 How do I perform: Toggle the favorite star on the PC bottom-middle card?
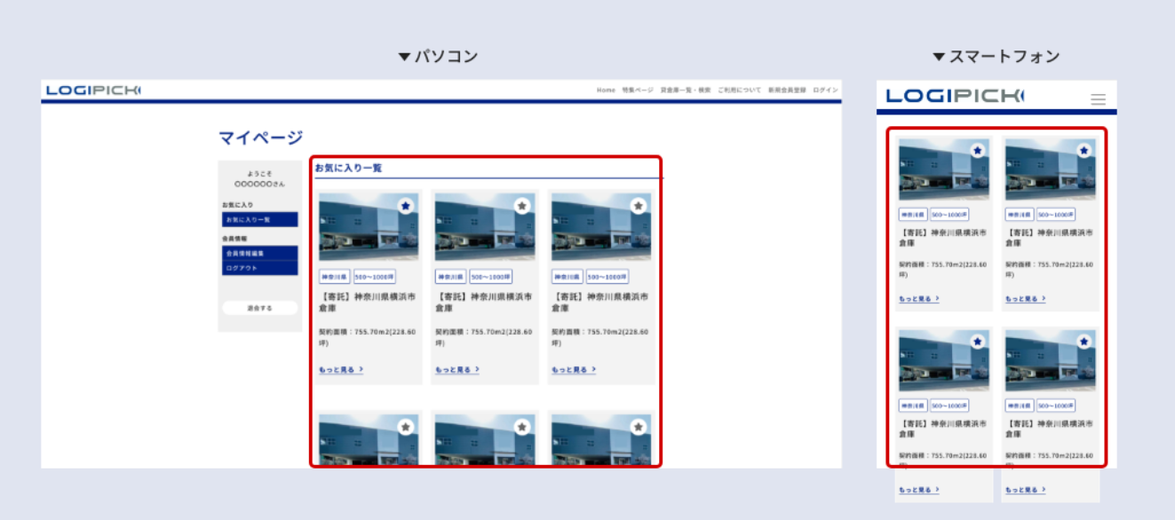pos(522,427)
